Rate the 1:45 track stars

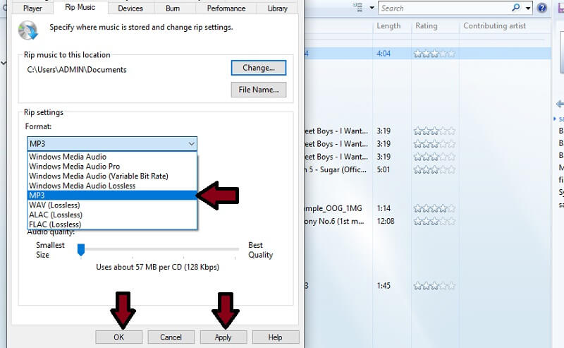(434, 286)
